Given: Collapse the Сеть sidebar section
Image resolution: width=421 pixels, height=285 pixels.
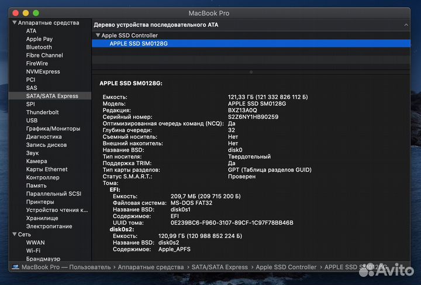Looking at the screenshot, I should 14,234.
